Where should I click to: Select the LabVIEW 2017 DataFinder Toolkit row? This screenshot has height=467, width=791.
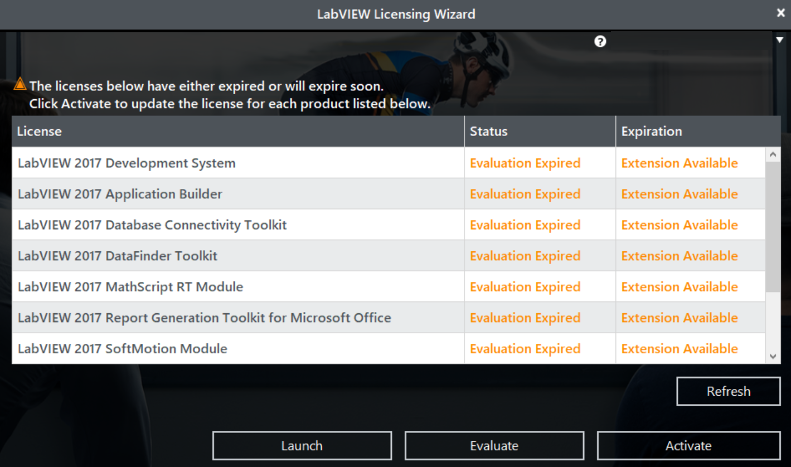click(x=118, y=256)
